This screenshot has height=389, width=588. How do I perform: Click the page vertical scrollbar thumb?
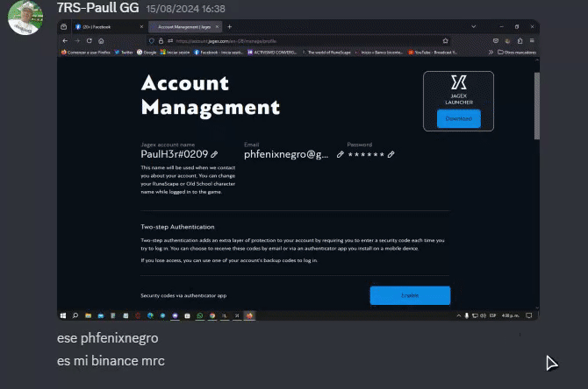pyautogui.click(x=537, y=106)
